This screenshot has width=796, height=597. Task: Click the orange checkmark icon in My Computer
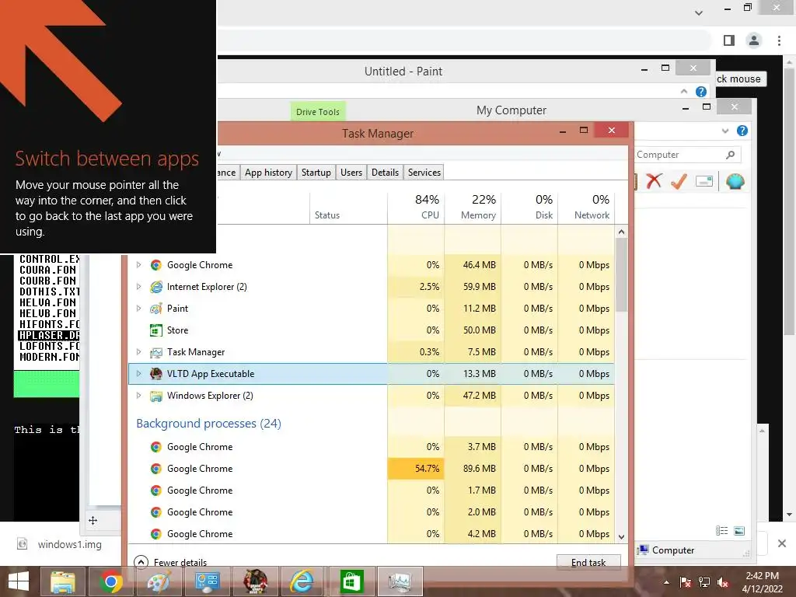tap(679, 180)
